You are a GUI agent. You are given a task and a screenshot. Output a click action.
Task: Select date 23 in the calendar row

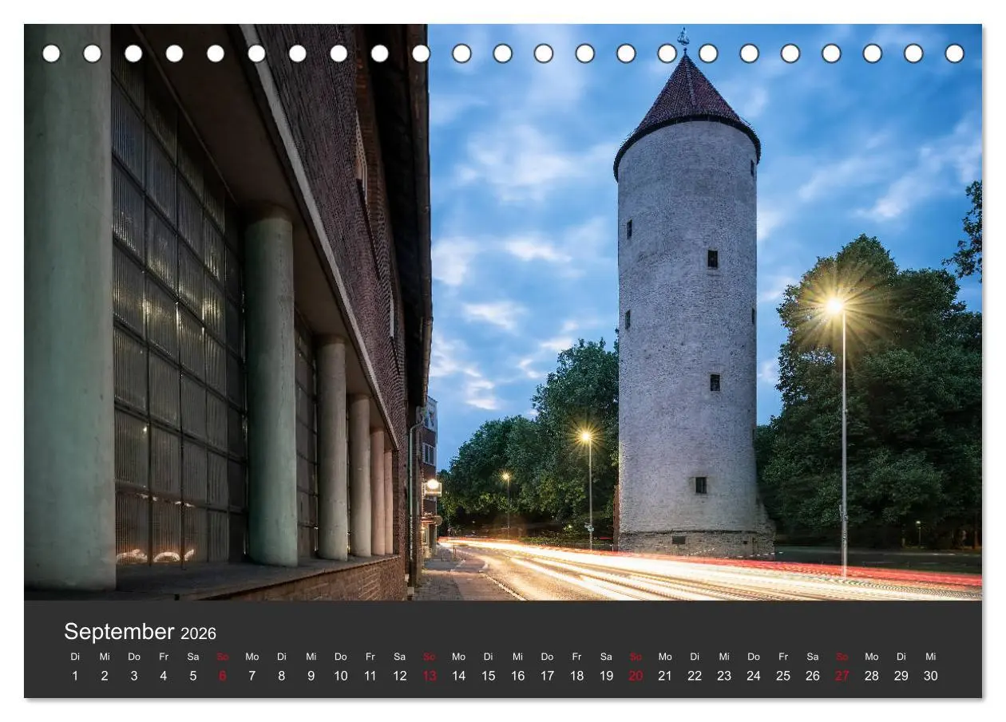(724, 676)
